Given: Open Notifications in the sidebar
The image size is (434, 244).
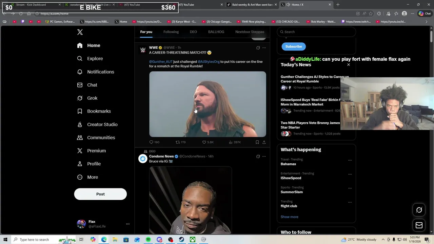Looking at the screenshot, I should (96, 72).
